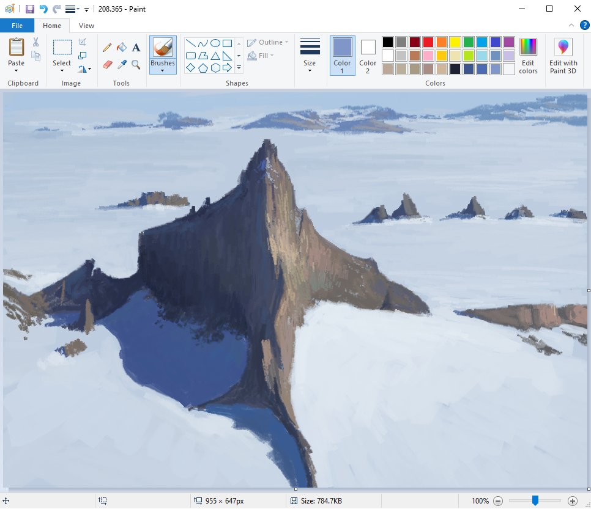
Task: Click the zoom slider thumb
Action: [535, 500]
